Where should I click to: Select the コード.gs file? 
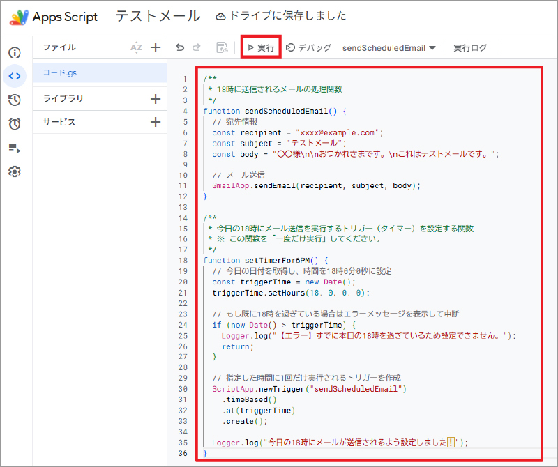100,73
